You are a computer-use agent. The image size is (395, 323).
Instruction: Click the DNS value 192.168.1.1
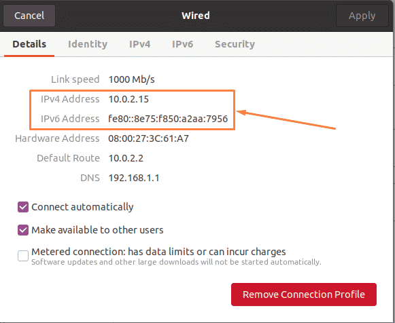pos(134,178)
